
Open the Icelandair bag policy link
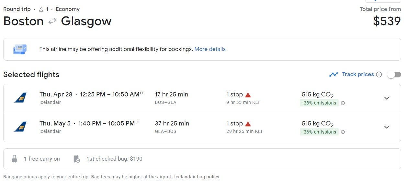(x=197, y=177)
